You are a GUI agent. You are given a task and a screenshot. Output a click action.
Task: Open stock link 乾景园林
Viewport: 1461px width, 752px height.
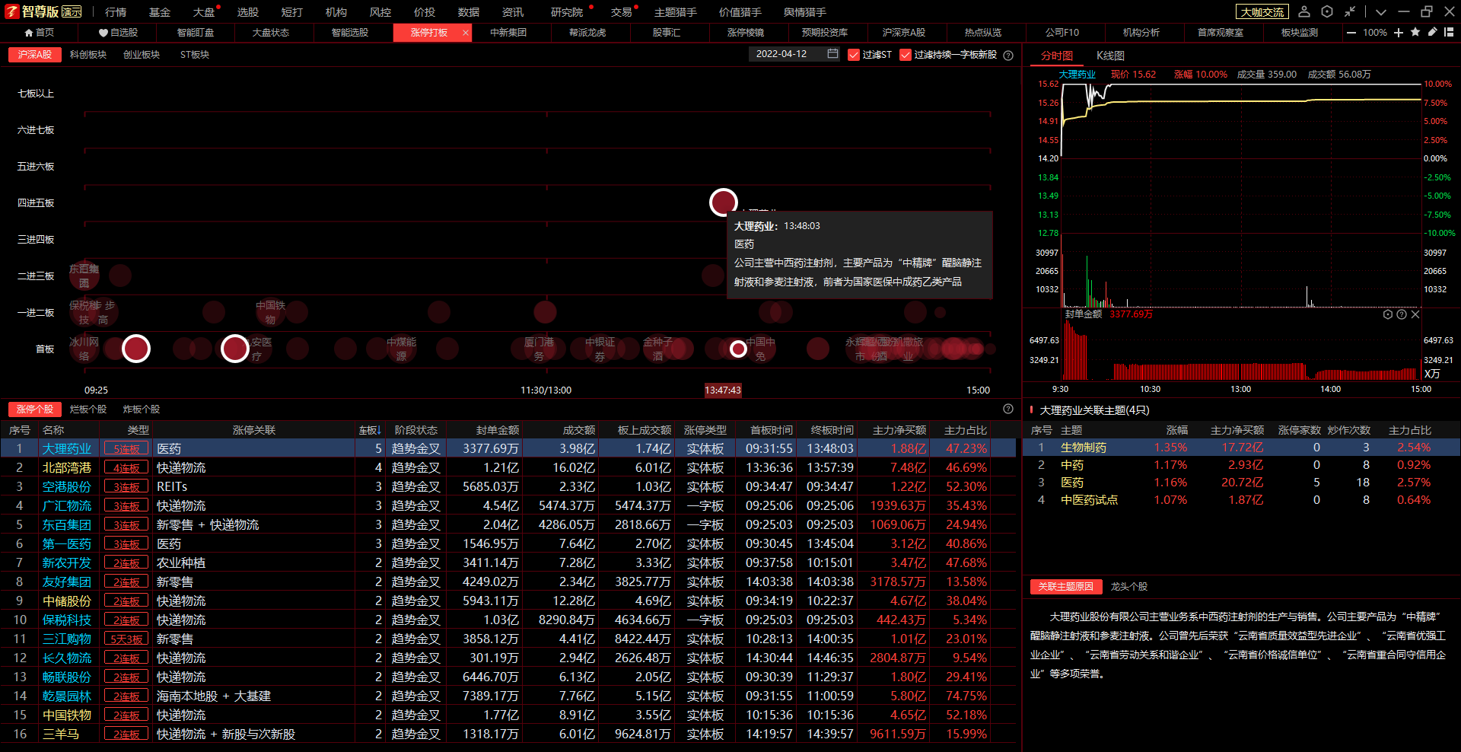click(x=67, y=696)
